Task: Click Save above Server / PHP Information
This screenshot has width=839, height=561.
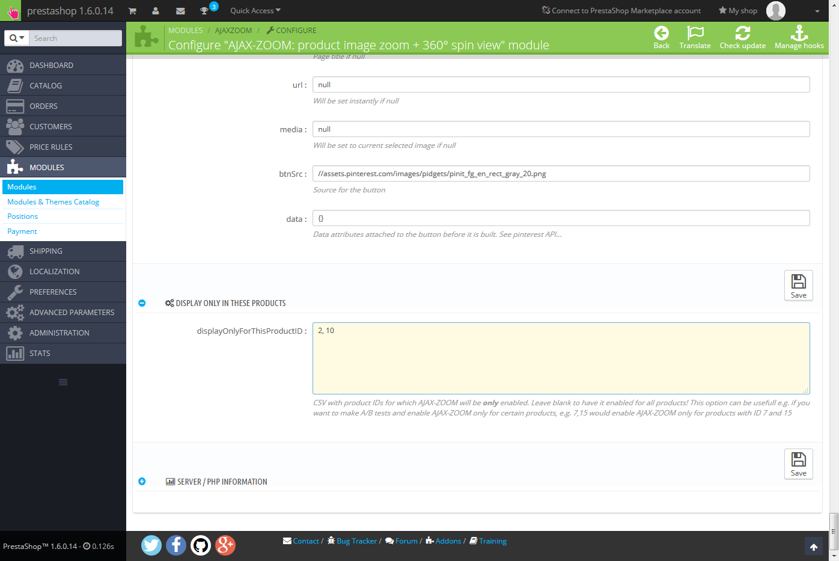Action: pyautogui.click(x=799, y=464)
